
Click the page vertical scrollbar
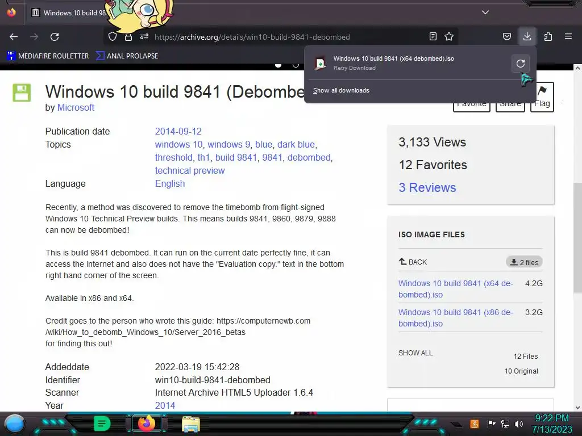tap(577, 237)
